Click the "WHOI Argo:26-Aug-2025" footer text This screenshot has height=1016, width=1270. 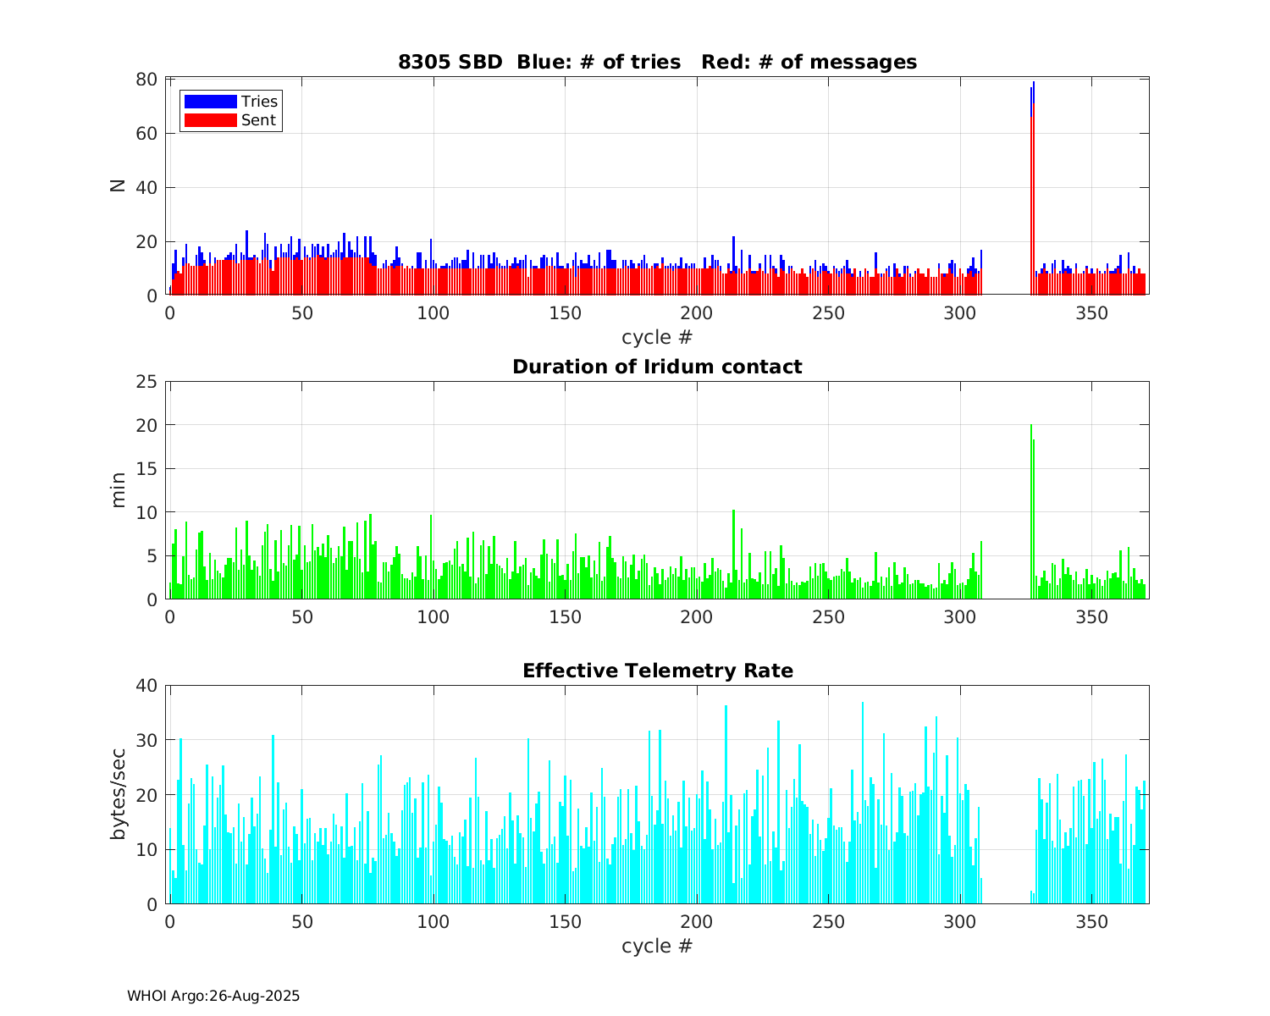[213, 997]
